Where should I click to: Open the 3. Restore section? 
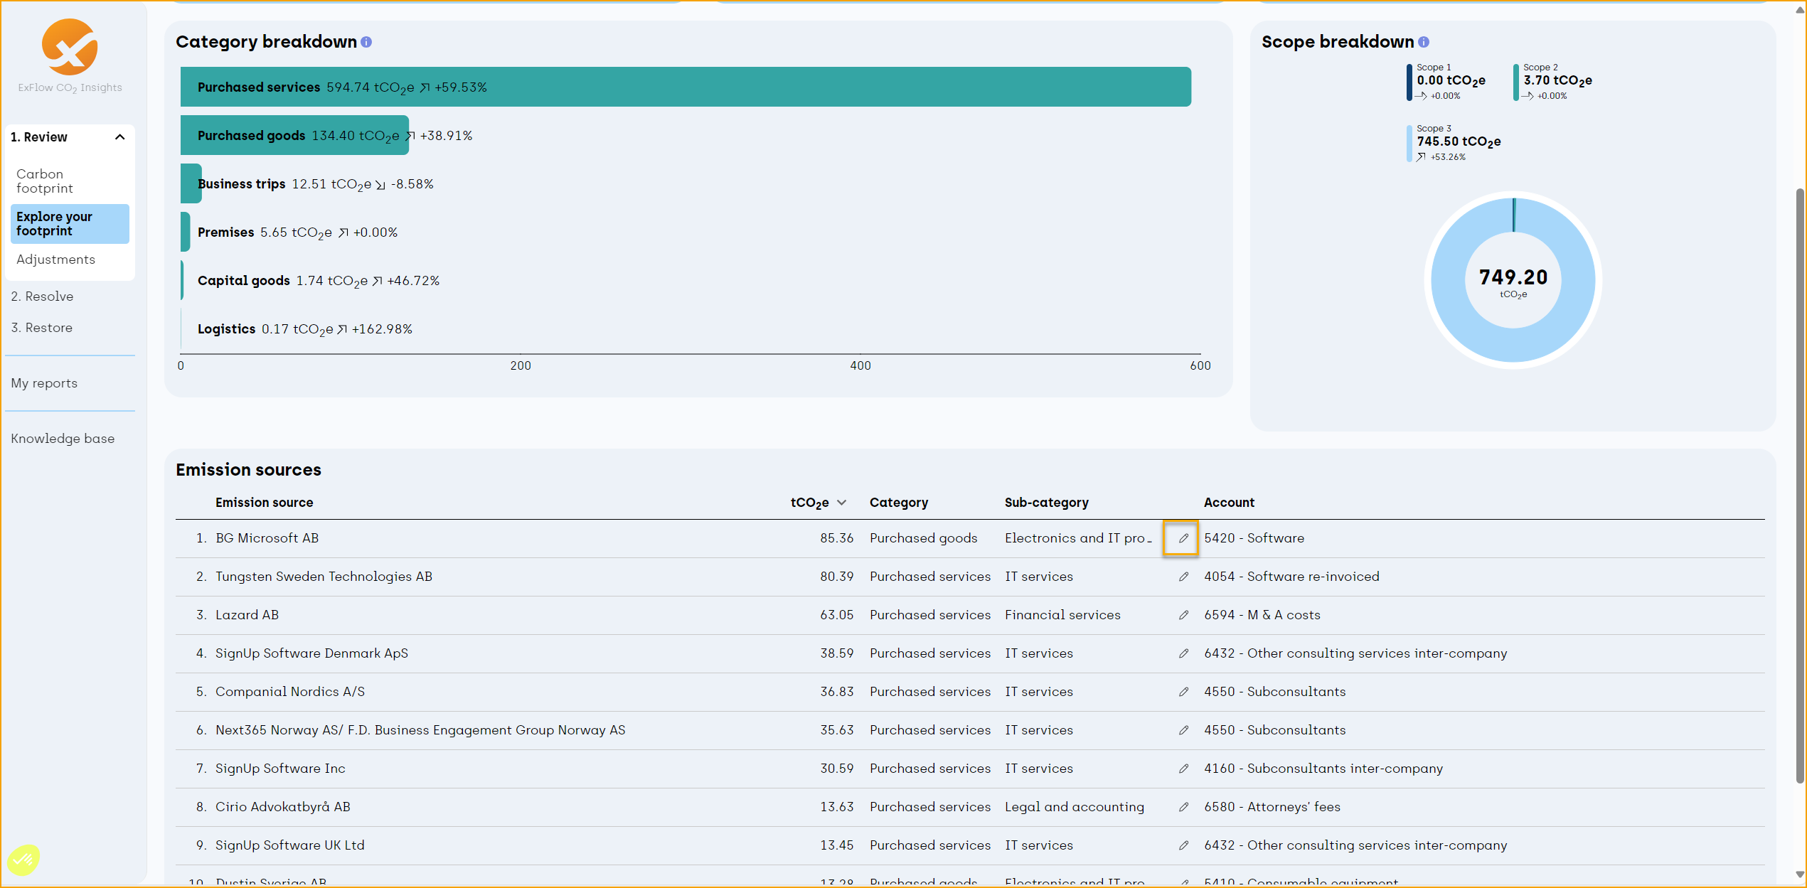[x=43, y=327]
